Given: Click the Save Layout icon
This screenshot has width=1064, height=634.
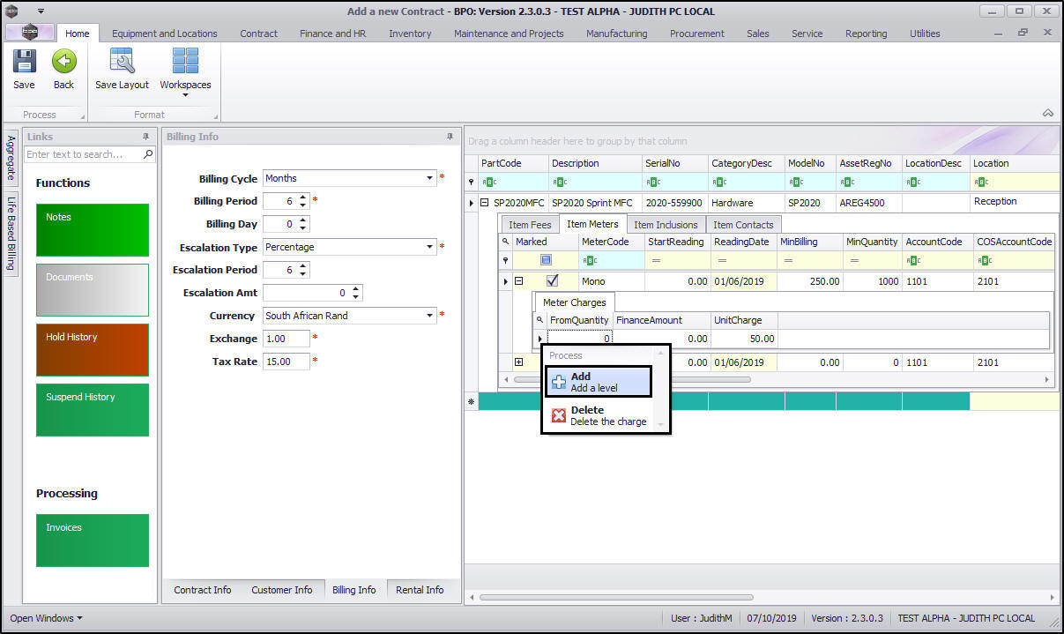Looking at the screenshot, I should click(x=122, y=62).
